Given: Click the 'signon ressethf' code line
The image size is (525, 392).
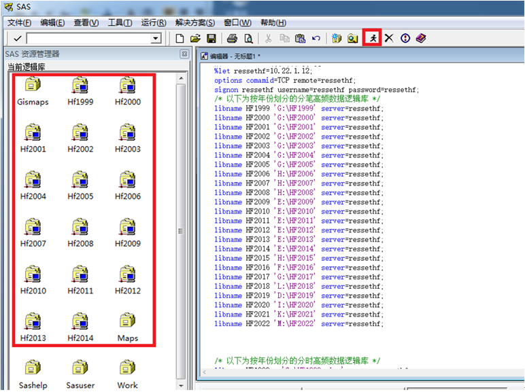Looking at the screenshot, I should point(317,90).
